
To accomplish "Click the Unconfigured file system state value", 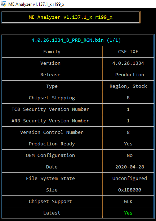I will point(130,179).
